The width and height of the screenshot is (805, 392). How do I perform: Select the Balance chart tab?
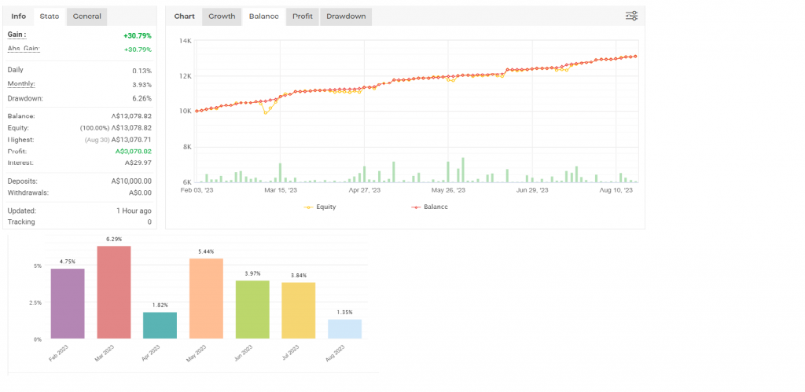point(263,16)
